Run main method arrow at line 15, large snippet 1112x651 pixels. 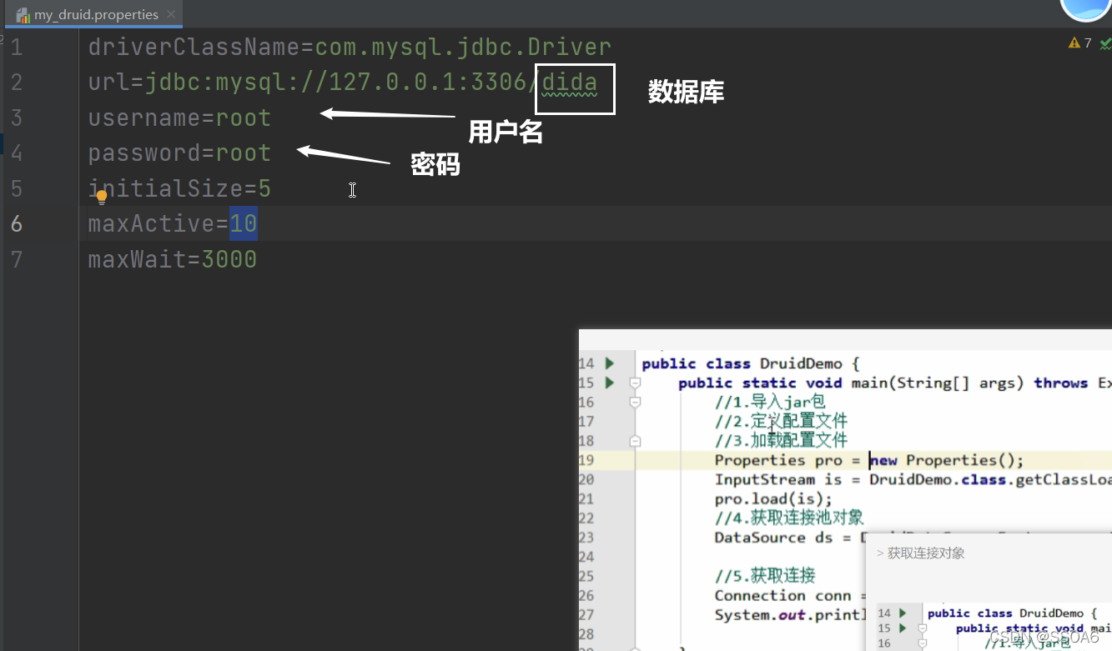[x=610, y=383]
